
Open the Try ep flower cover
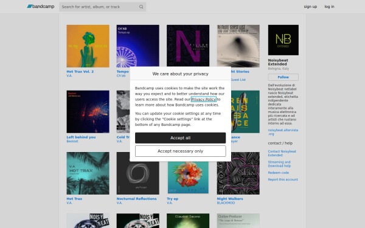point(188,178)
